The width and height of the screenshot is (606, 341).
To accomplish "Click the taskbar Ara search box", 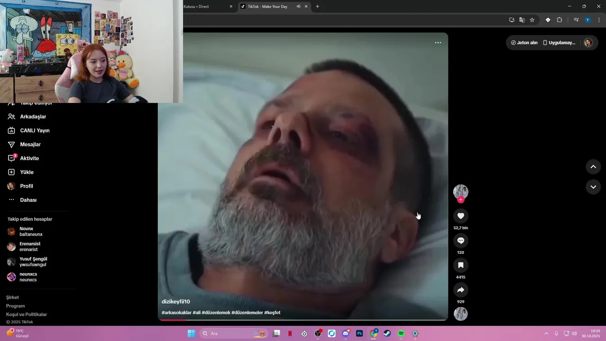I will 233,333.
